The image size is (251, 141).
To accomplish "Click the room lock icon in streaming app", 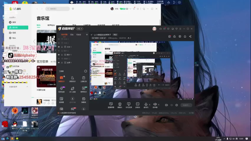I will pos(174,36).
